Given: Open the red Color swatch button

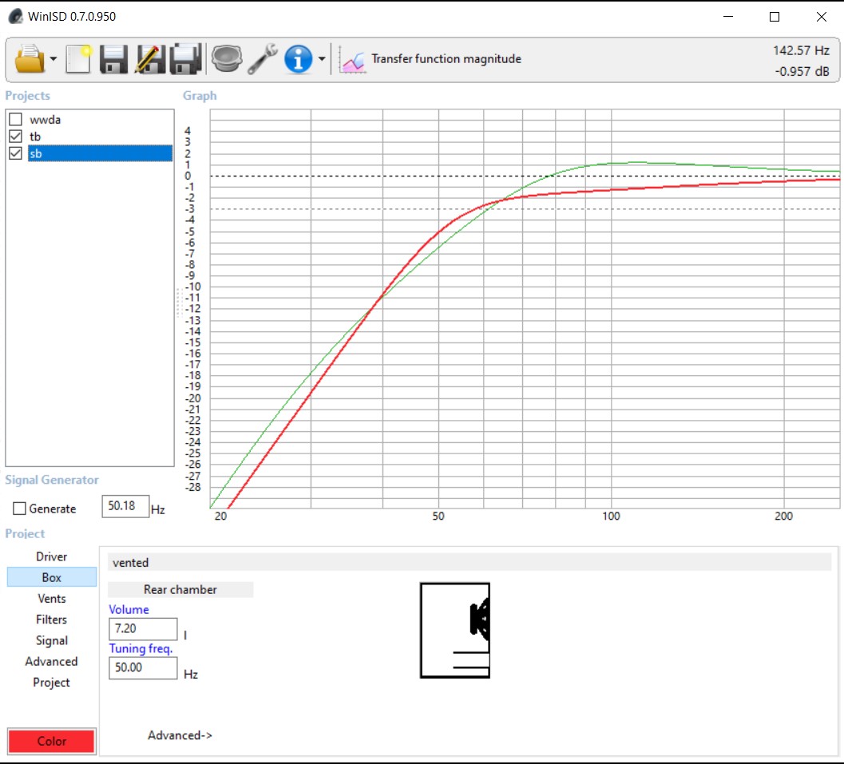Looking at the screenshot, I should click(x=52, y=741).
